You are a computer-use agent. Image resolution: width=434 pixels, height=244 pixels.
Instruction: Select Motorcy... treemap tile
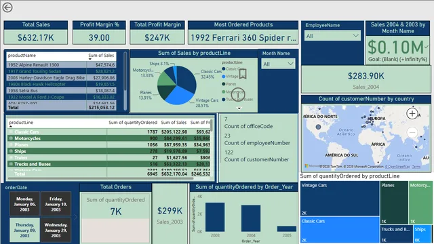420,203
